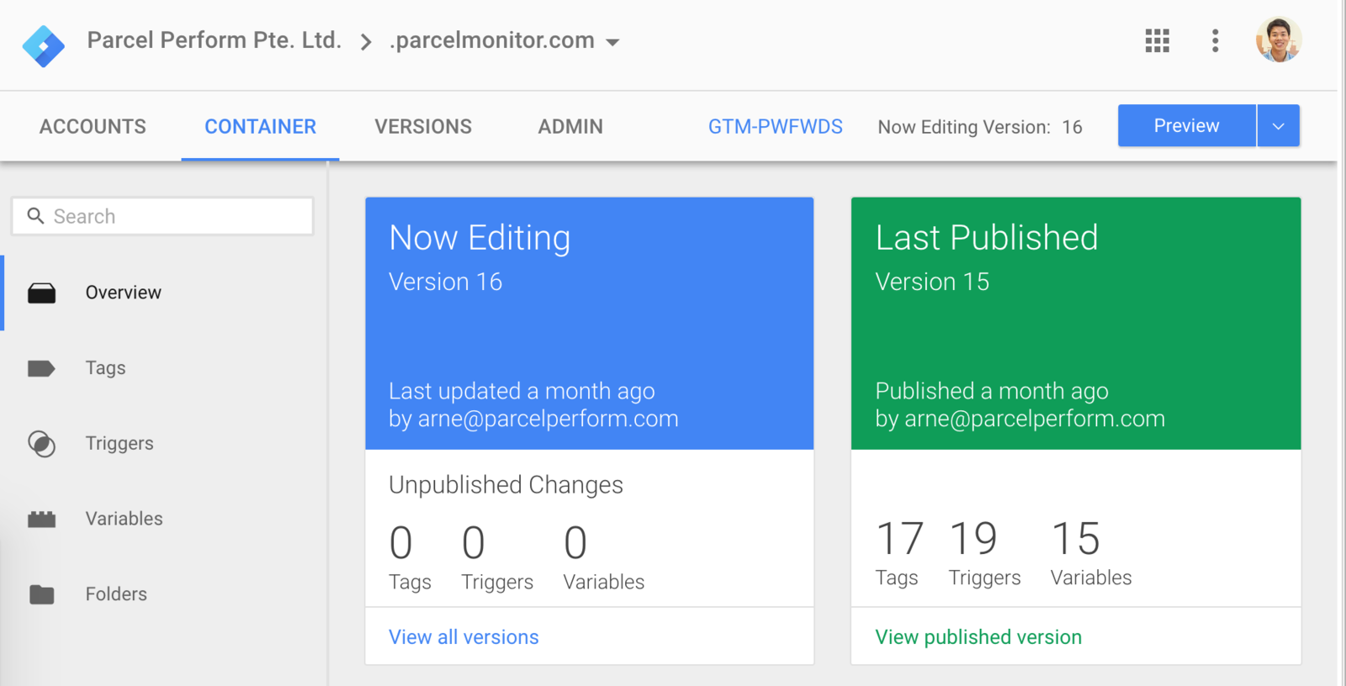Click the Last Published Version 15 card header
This screenshot has height=686, width=1346.
click(x=1076, y=324)
